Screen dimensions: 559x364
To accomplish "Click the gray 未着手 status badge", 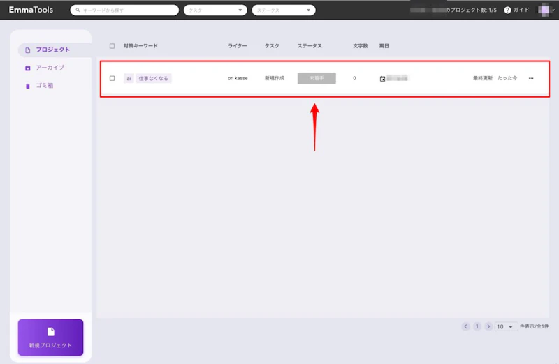I will (x=317, y=78).
